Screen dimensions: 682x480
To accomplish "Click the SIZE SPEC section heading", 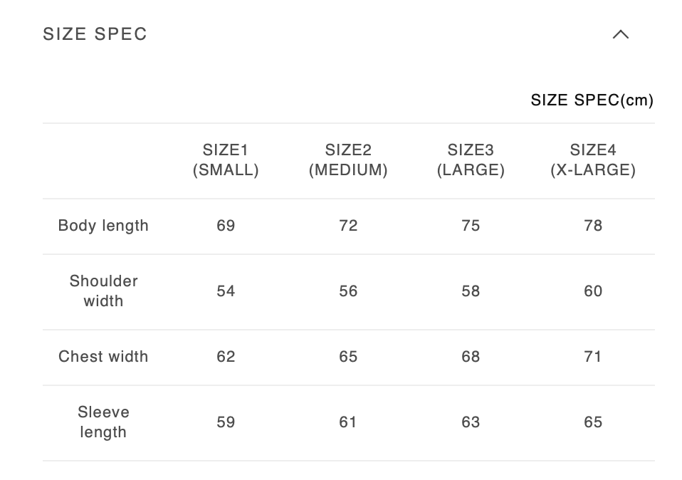I will pyautogui.click(x=95, y=34).
